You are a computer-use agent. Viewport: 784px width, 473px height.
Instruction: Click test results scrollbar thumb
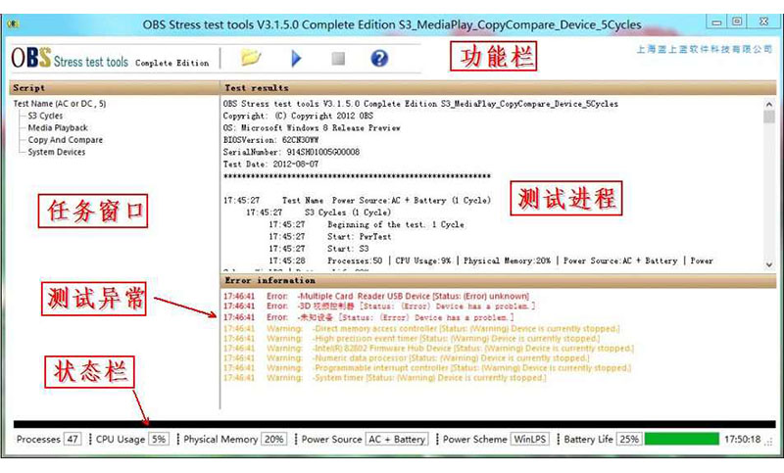coord(769,117)
